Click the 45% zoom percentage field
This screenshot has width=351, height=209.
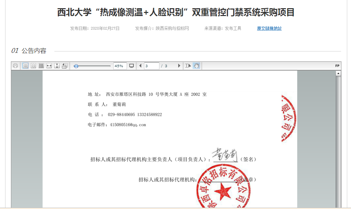coord(120,66)
